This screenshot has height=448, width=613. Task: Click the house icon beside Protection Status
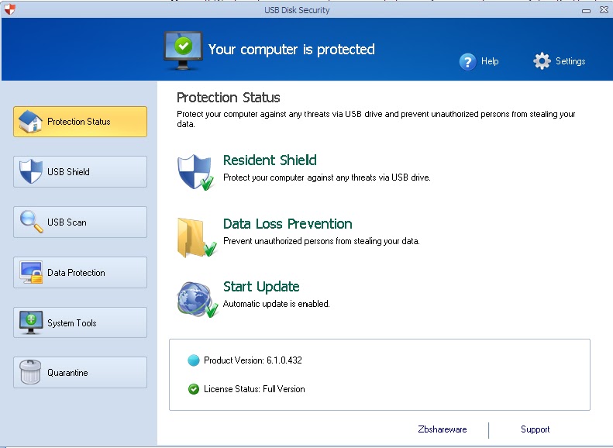click(x=30, y=121)
